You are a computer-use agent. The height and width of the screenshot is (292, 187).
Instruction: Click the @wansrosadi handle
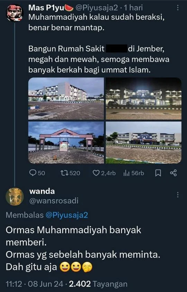54,201
